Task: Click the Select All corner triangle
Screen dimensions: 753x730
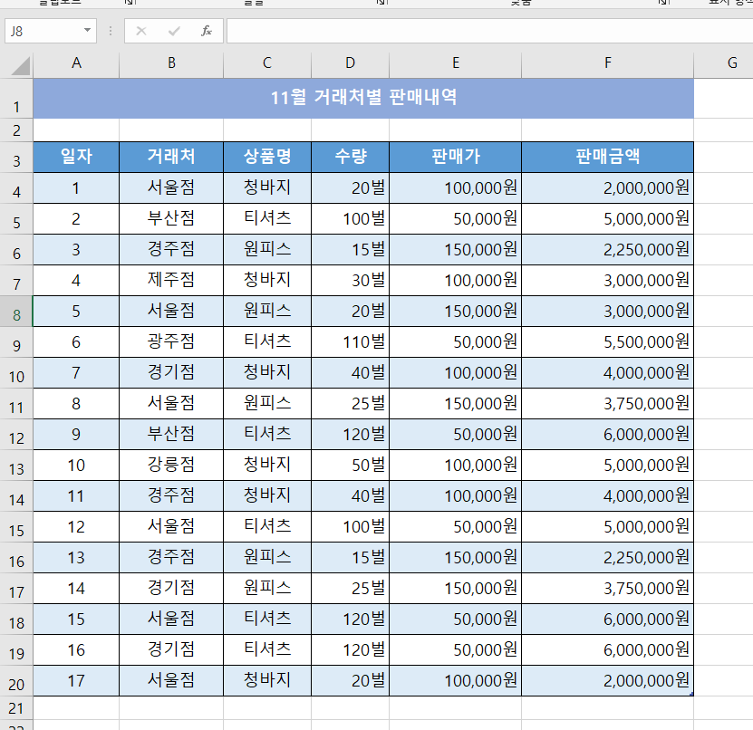Action: pyautogui.click(x=20, y=66)
